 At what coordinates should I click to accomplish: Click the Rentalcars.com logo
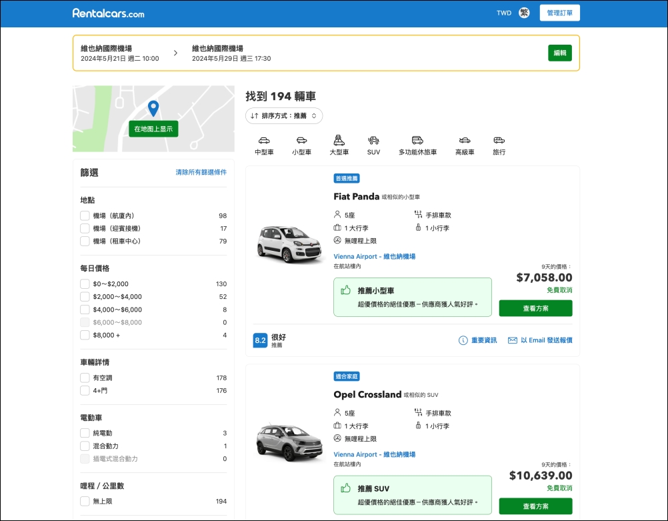pyautogui.click(x=108, y=13)
